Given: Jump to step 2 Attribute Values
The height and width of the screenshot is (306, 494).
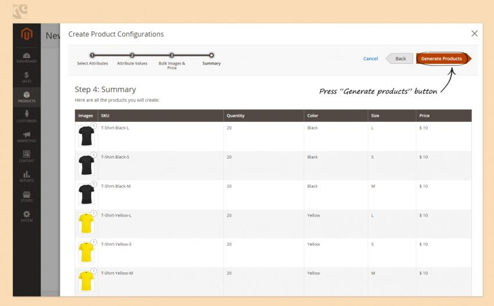Looking at the screenshot, I should tap(132, 55).
